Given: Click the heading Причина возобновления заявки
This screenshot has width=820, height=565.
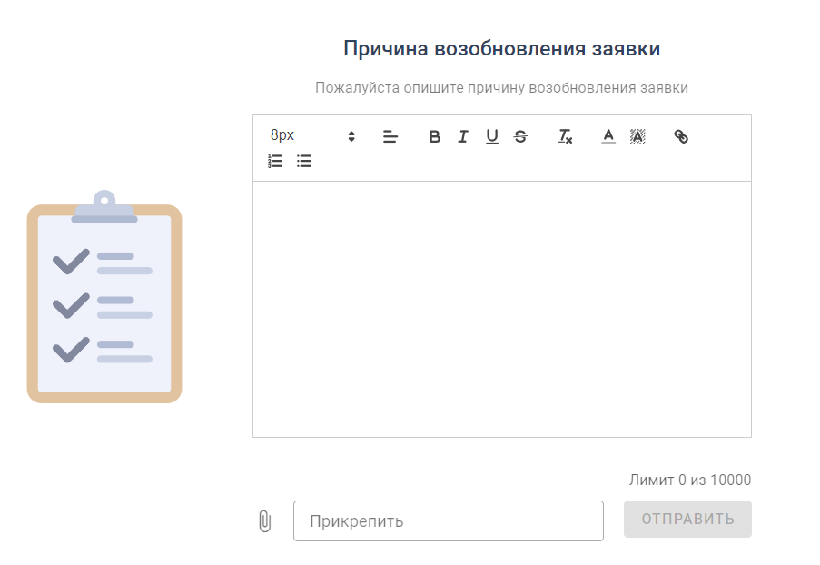Looking at the screenshot, I should pos(501,48).
